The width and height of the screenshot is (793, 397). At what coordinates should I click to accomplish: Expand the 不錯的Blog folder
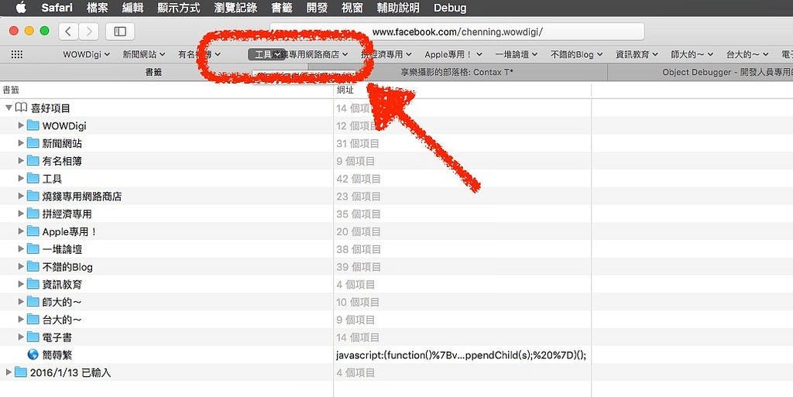(x=21, y=266)
